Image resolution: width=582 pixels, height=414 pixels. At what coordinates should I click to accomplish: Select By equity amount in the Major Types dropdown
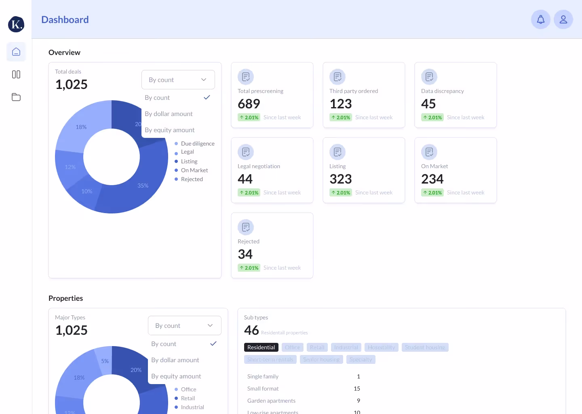pos(176,376)
